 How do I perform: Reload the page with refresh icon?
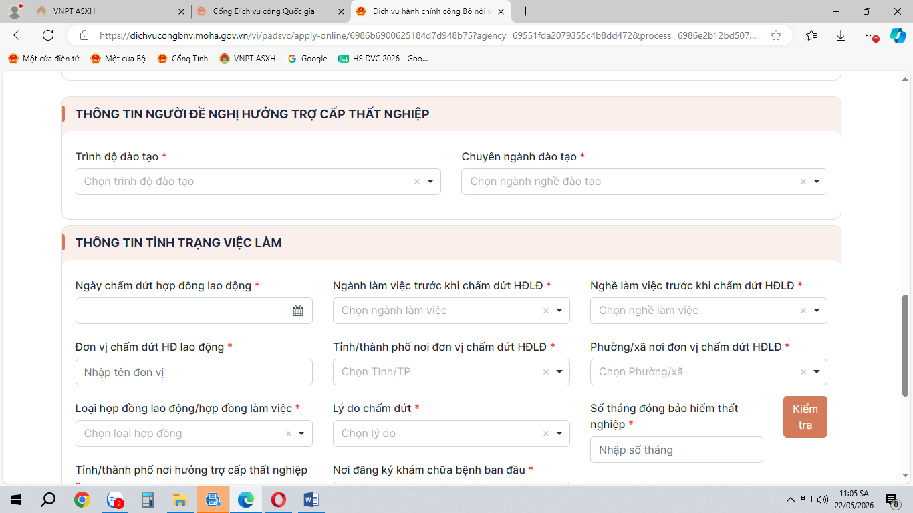48,35
